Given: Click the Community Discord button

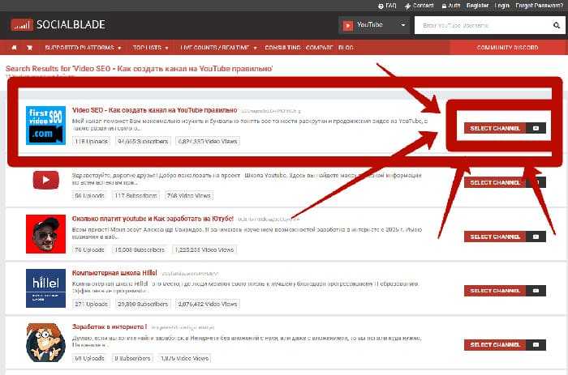Looking at the screenshot, I should click(x=507, y=48).
